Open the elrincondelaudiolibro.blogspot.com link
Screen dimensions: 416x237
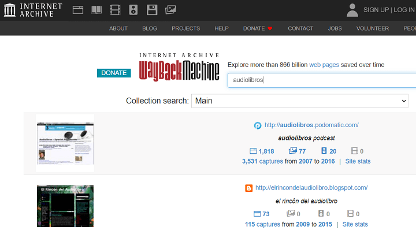[x=311, y=188]
